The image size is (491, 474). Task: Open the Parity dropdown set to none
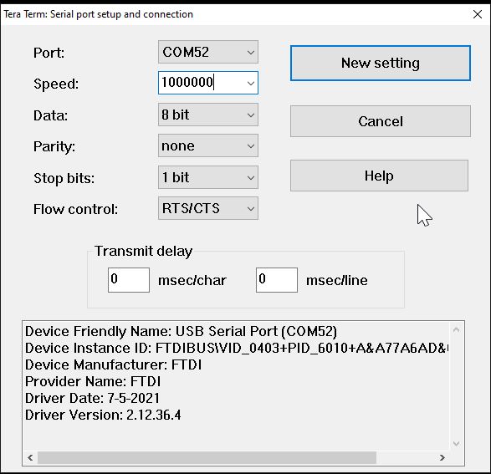pos(208,145)
